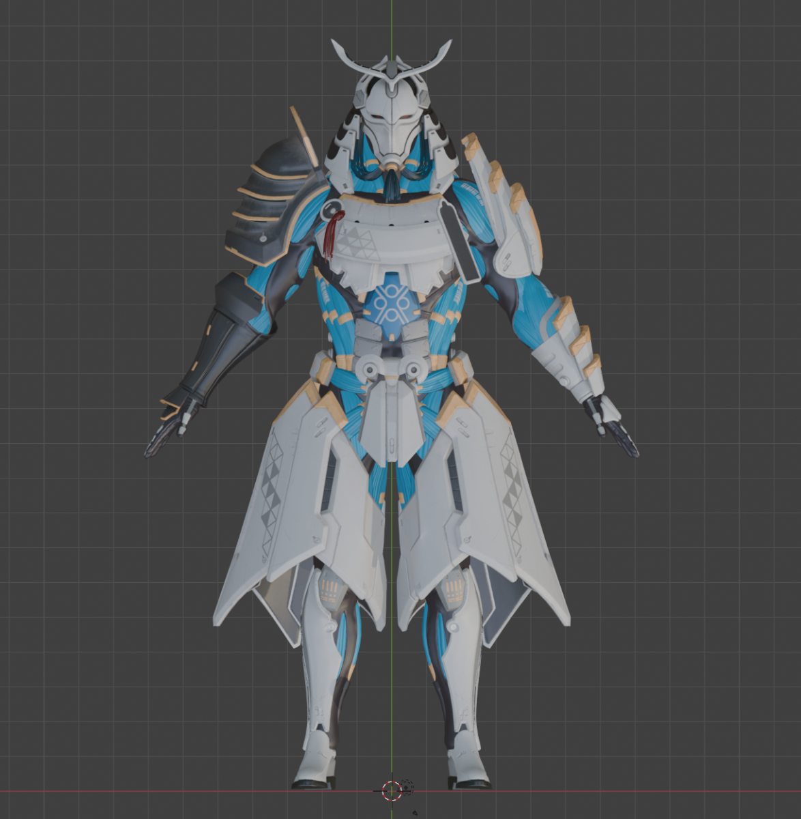
Task: Select the dashed-circle light object near the cursor
Action: (x=405, y=787)
